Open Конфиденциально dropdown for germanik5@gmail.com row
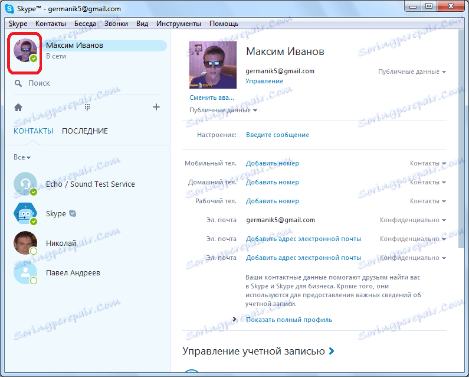The width and height of the screenshot is (469, 377). click(413, 220)
